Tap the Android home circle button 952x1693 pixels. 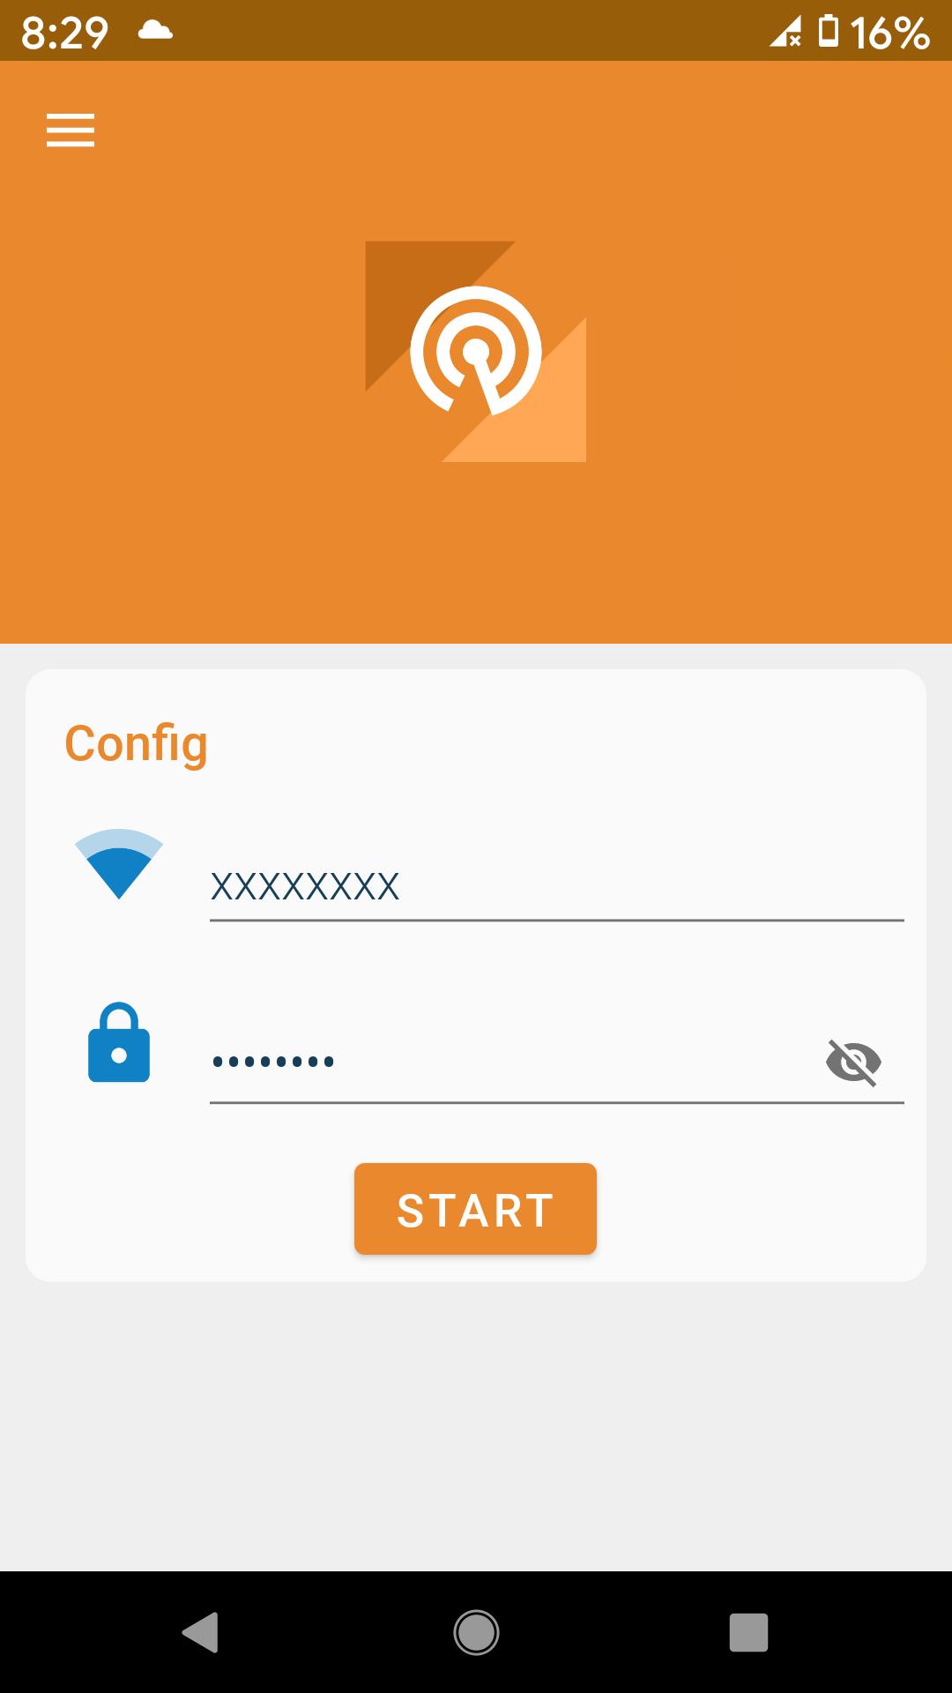pos(476,1632)
